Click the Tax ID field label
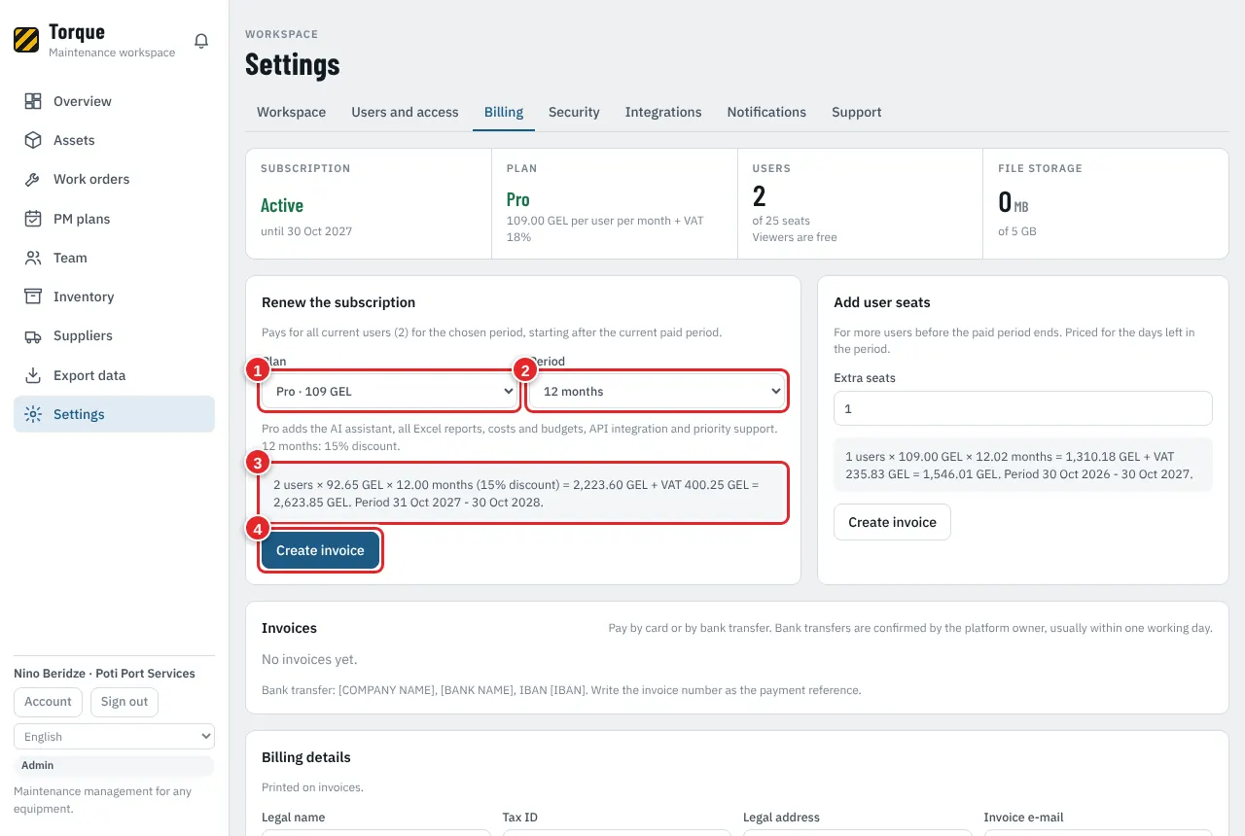This screenshot has width=1245, height=836. (520, 818)
